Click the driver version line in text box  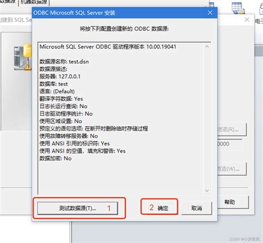[108, 46]
